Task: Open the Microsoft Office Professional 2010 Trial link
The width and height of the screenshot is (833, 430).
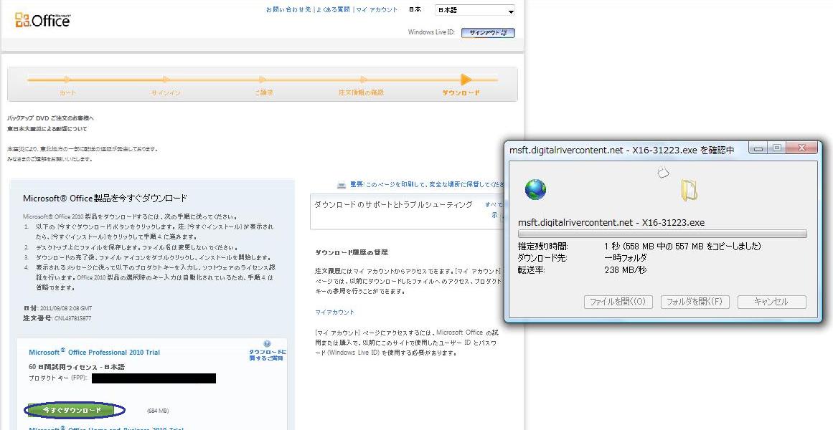Action: click(x=94, y=352)
